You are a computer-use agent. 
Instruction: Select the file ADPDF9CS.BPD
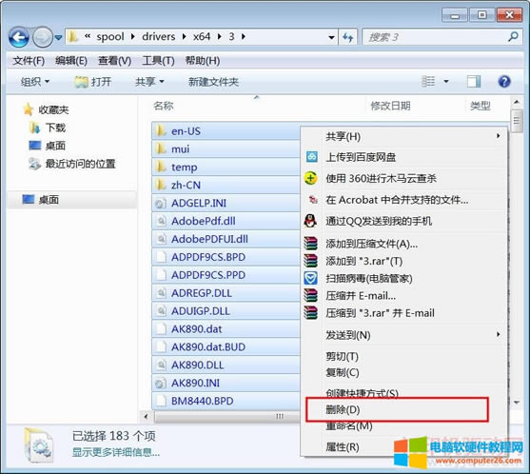click(226, 257)
